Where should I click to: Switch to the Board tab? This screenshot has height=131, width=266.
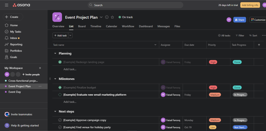pos(82,26)
